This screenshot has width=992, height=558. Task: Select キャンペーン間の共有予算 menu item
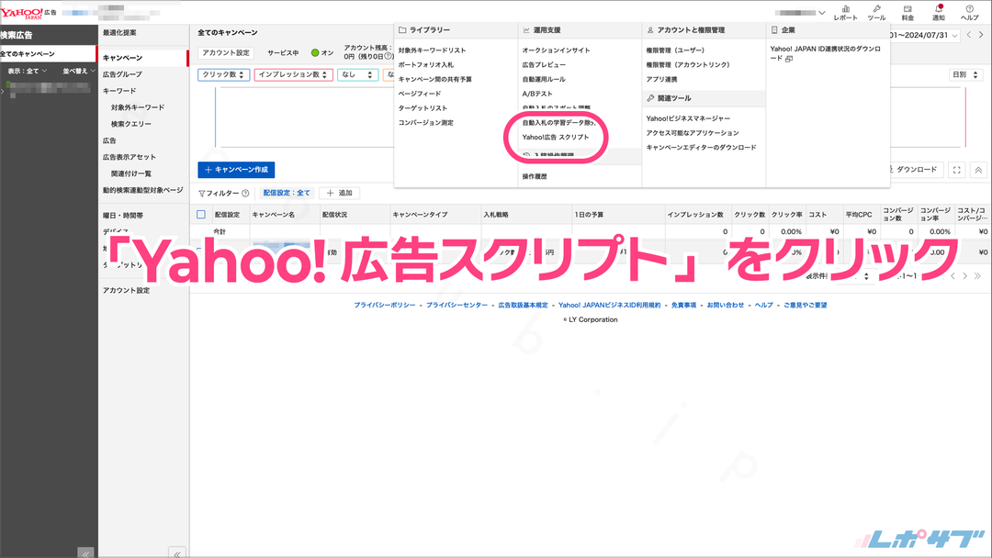(x=435, y=80)
